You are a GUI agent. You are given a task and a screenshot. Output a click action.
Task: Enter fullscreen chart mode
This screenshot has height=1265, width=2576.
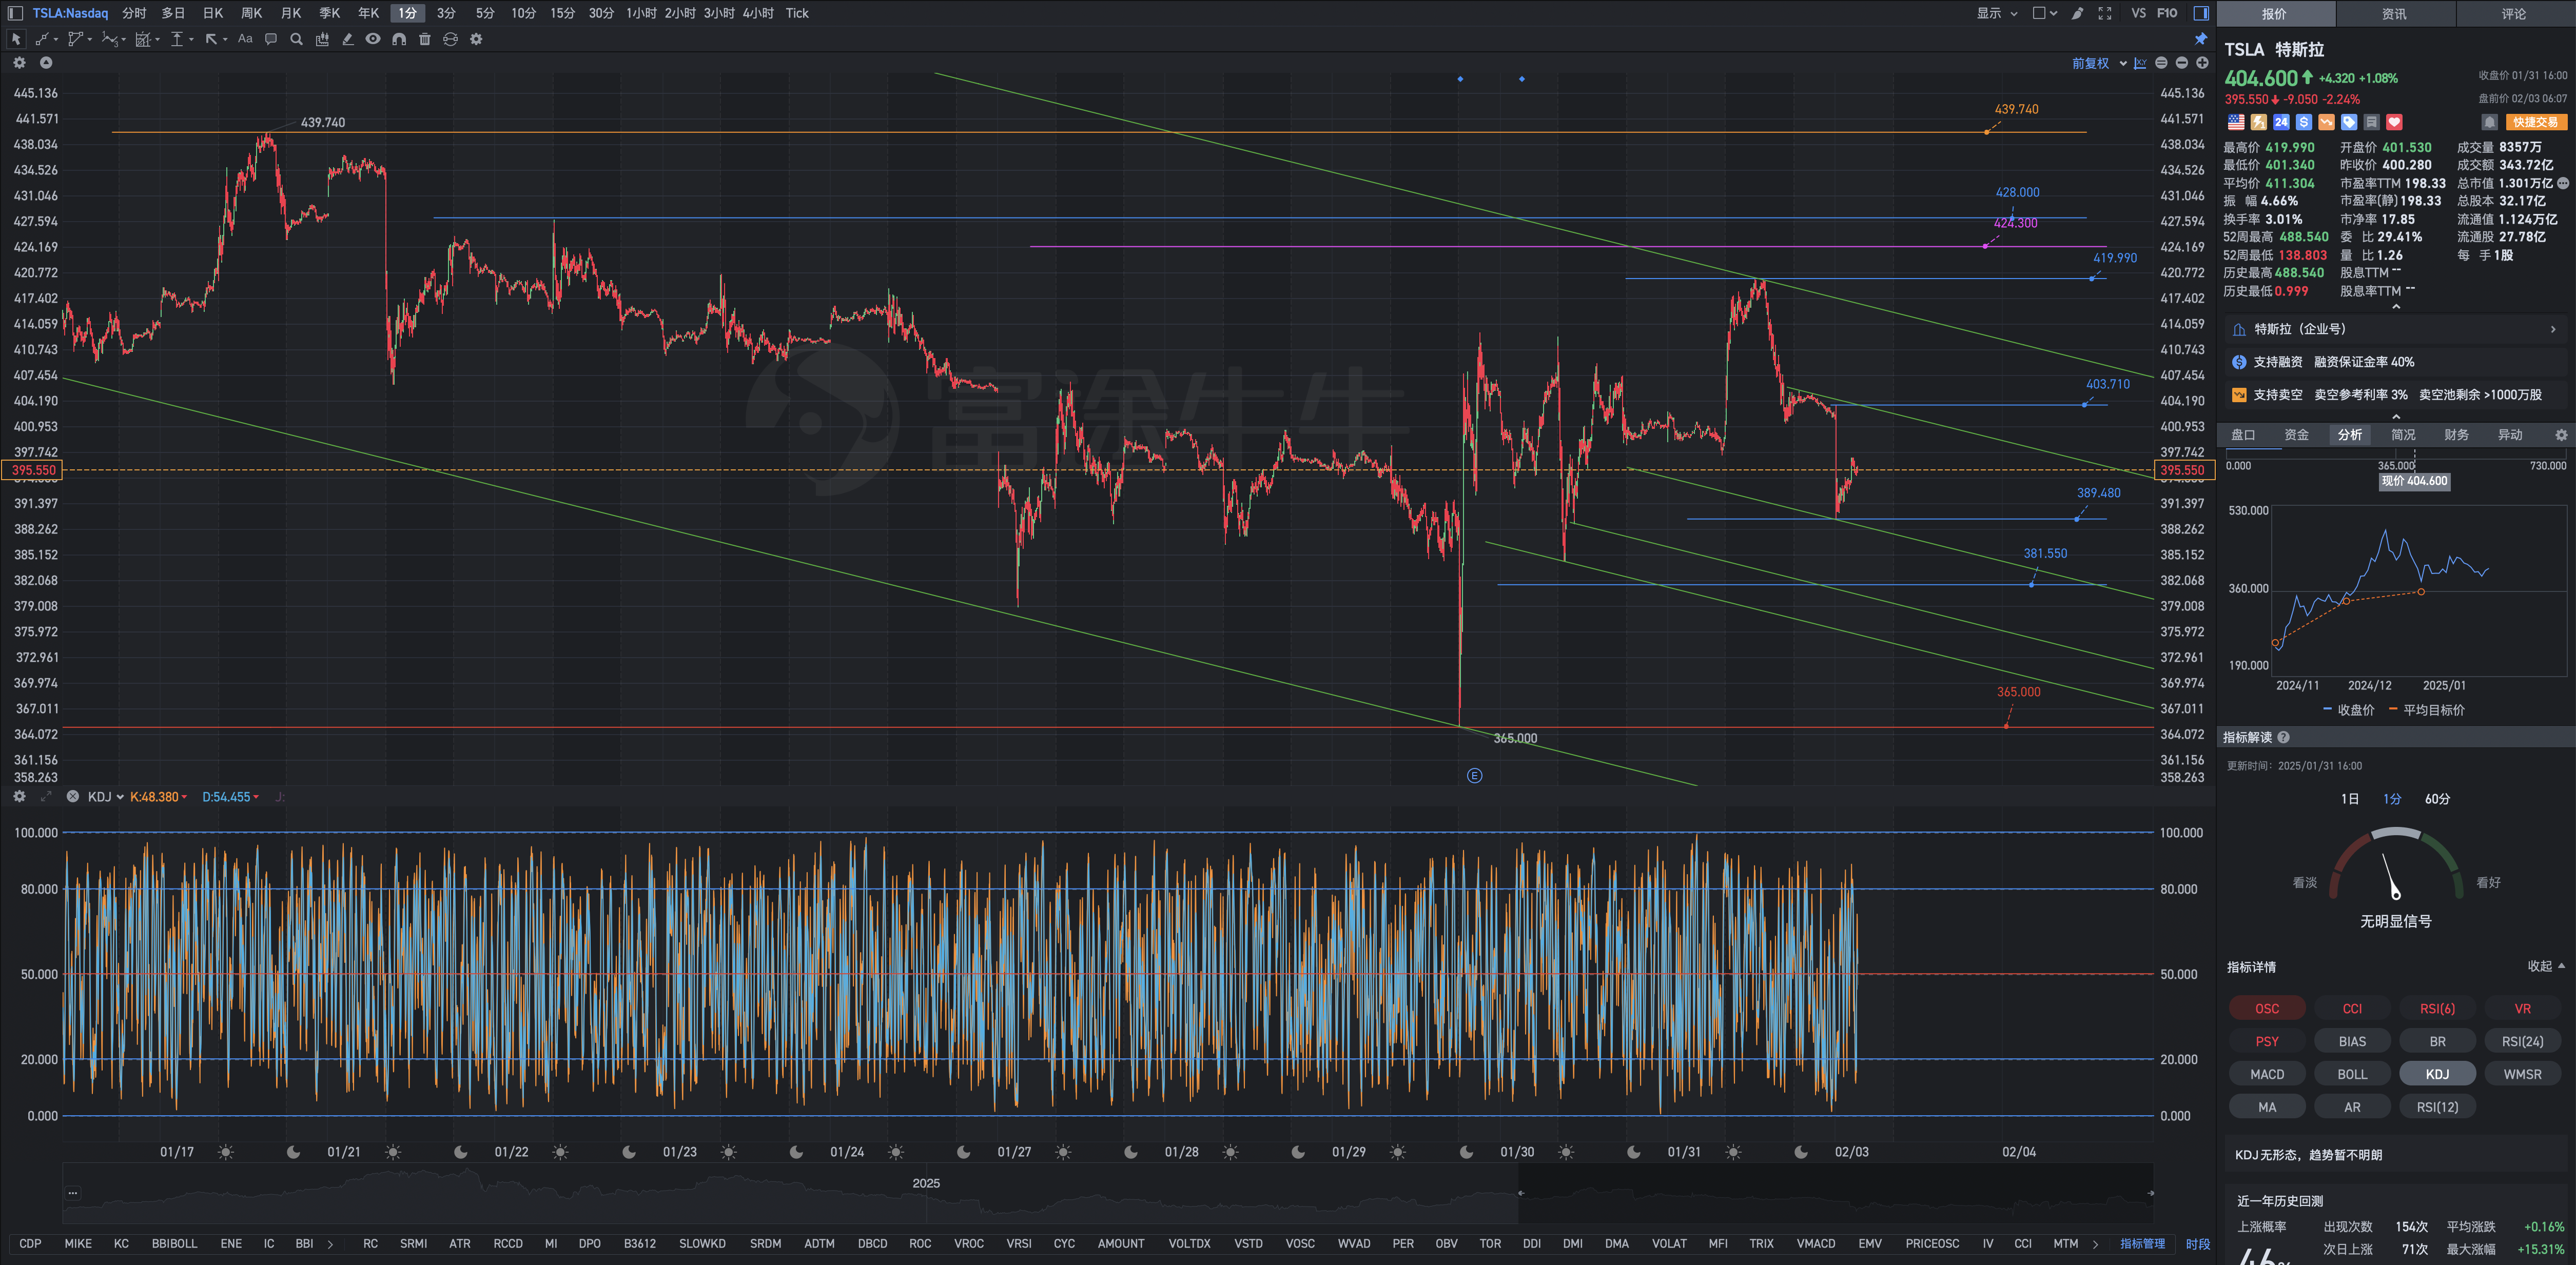(2105, 13)
